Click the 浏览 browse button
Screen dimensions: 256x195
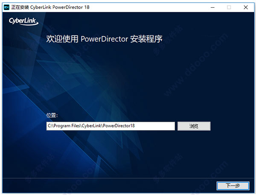(x=194, y=126)
